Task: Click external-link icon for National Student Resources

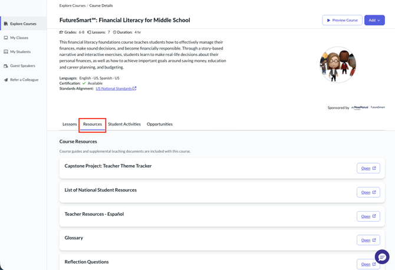Action: tap(374, 192)
